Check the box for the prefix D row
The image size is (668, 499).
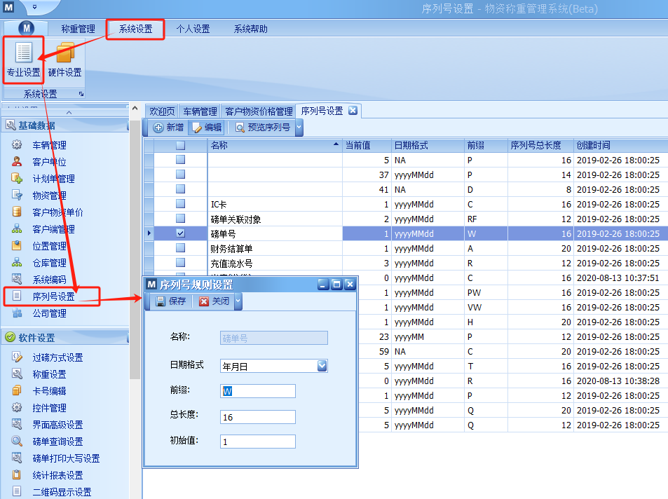coord(181,189)
